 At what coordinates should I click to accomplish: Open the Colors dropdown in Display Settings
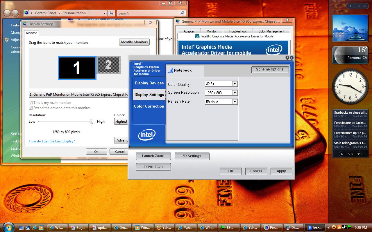click(121, 122)
